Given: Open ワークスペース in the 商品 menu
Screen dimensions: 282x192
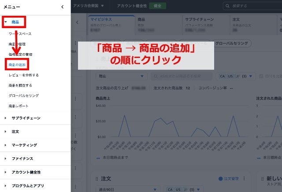Looking at the screenshot, I should click(20, 34).
